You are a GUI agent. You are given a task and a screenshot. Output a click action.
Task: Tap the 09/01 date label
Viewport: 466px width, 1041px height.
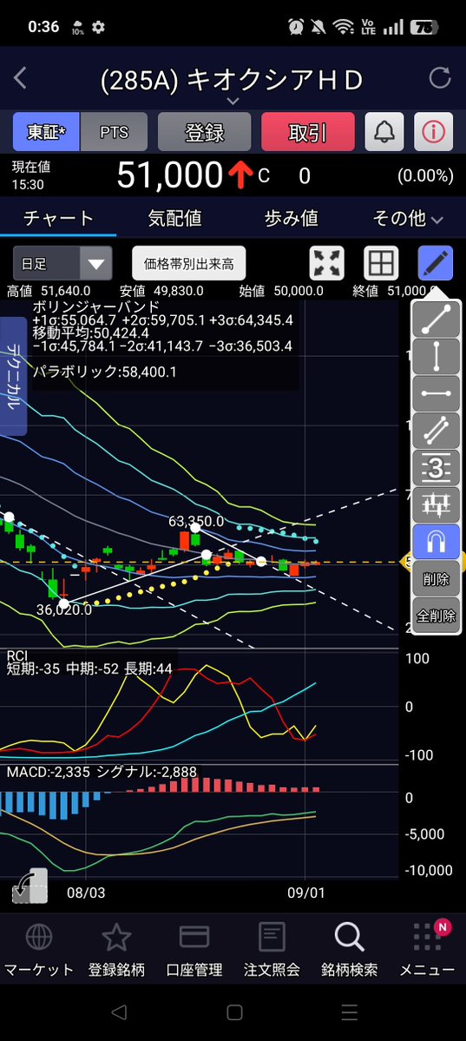pos(306,893)
